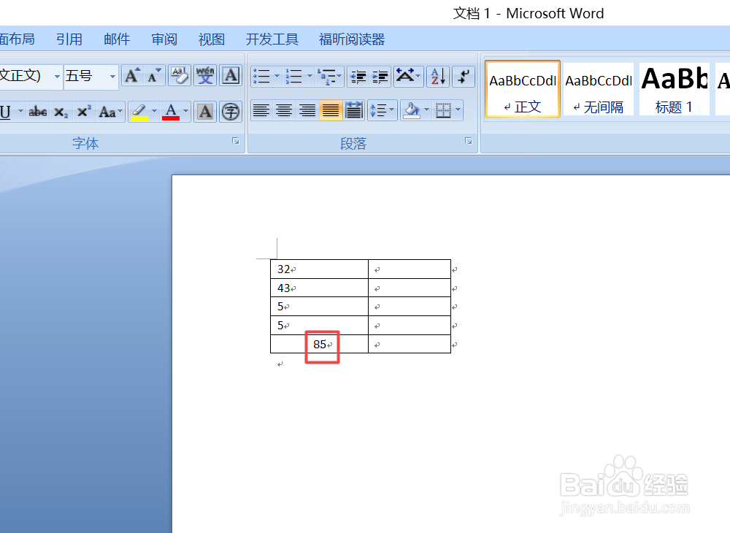Apply red font color
This screenshot has height=533, width=730.
(x=171, y=112)
